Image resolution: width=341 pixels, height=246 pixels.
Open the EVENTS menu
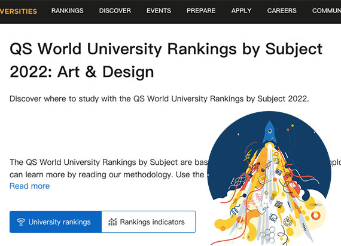click(159, 11)
